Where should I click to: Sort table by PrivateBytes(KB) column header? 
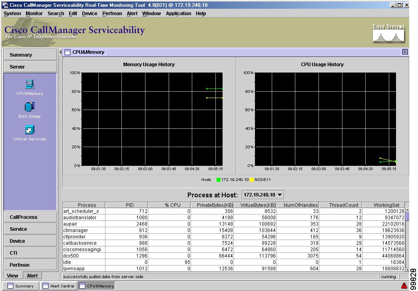(x=213, y=205)
